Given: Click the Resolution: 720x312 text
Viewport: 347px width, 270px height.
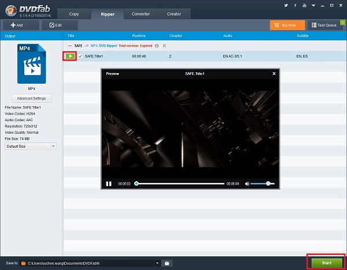Looking at the screenshot, I should pyautogui.click(x=21, y=126).
